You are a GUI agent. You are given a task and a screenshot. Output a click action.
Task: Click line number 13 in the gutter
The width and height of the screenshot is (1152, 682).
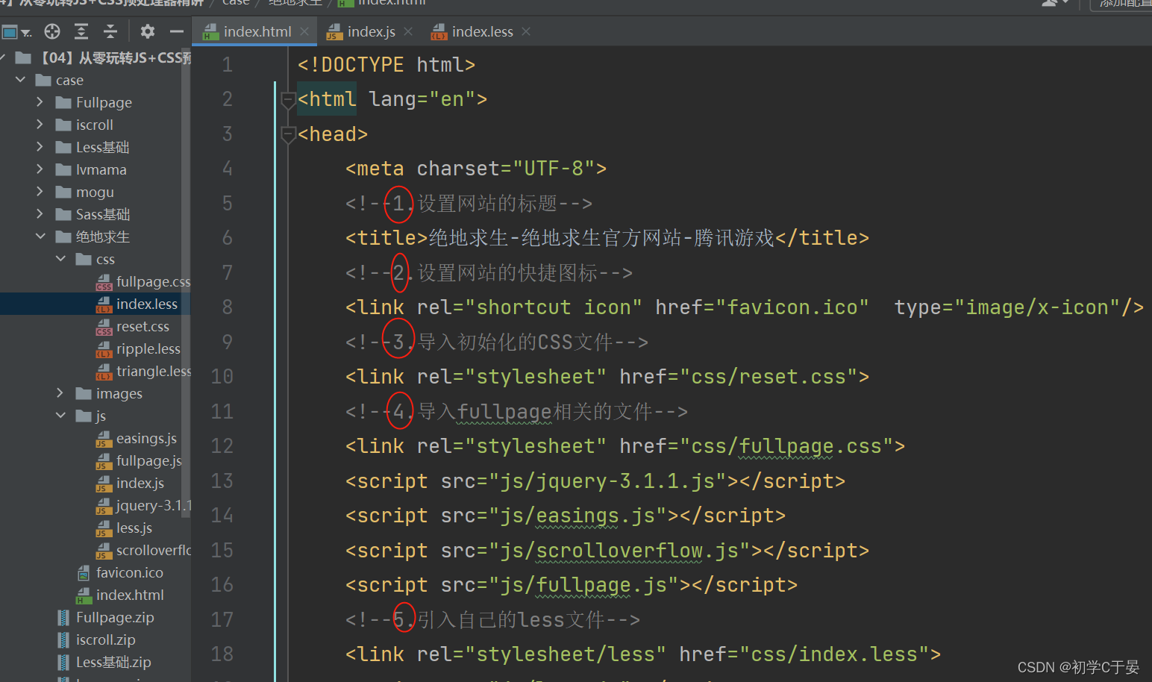222,481
